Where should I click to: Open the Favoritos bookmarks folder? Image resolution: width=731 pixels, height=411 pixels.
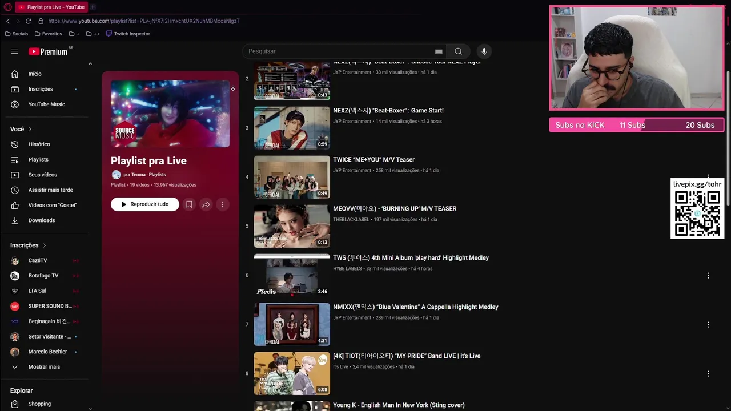[48, 34]
